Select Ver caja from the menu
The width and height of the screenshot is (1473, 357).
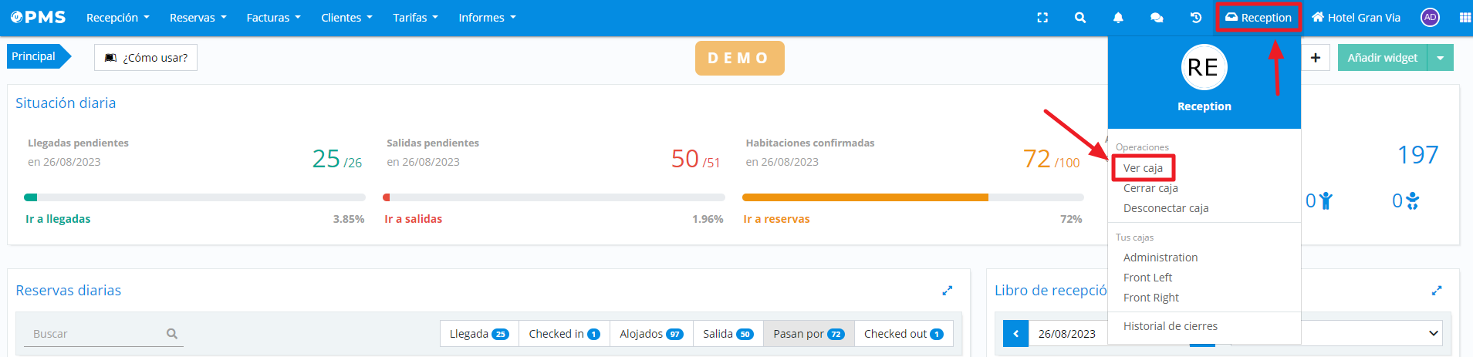(1143, 168)
